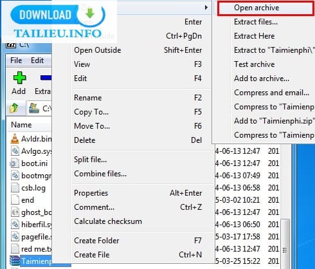Image resolution: width=315 pixels, height=269 pixels.
Task: Click the green Add plus icon
Action: (19, 78)
